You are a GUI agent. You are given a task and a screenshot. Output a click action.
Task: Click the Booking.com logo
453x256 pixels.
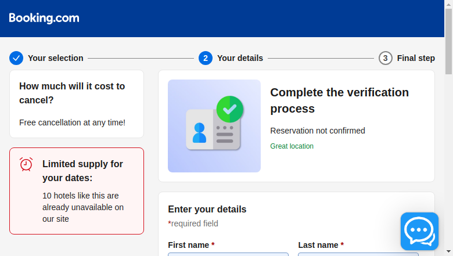(x=44, y=18)
